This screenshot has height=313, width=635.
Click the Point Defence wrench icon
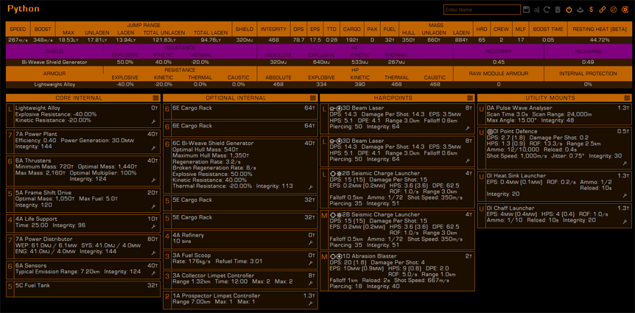pos(625,163)
